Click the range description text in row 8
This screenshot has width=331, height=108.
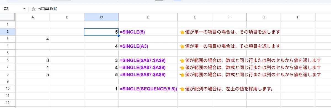tap(250, 74)
